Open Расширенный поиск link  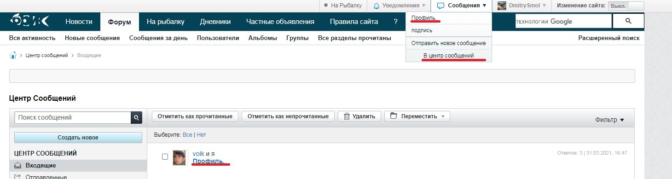[609, 38]
